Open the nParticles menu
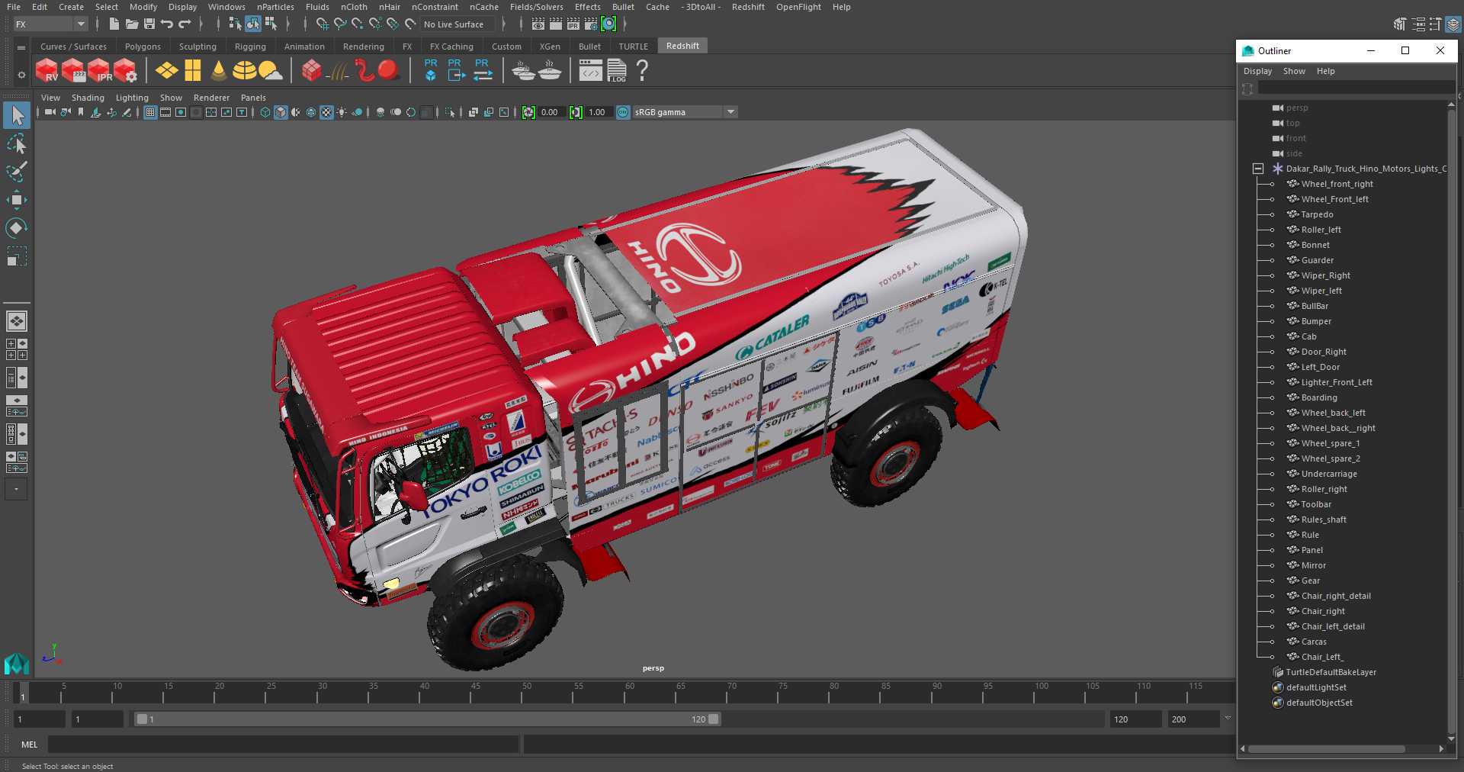Viewport: 1464px width, 772px height. click(x=275, y=7)
